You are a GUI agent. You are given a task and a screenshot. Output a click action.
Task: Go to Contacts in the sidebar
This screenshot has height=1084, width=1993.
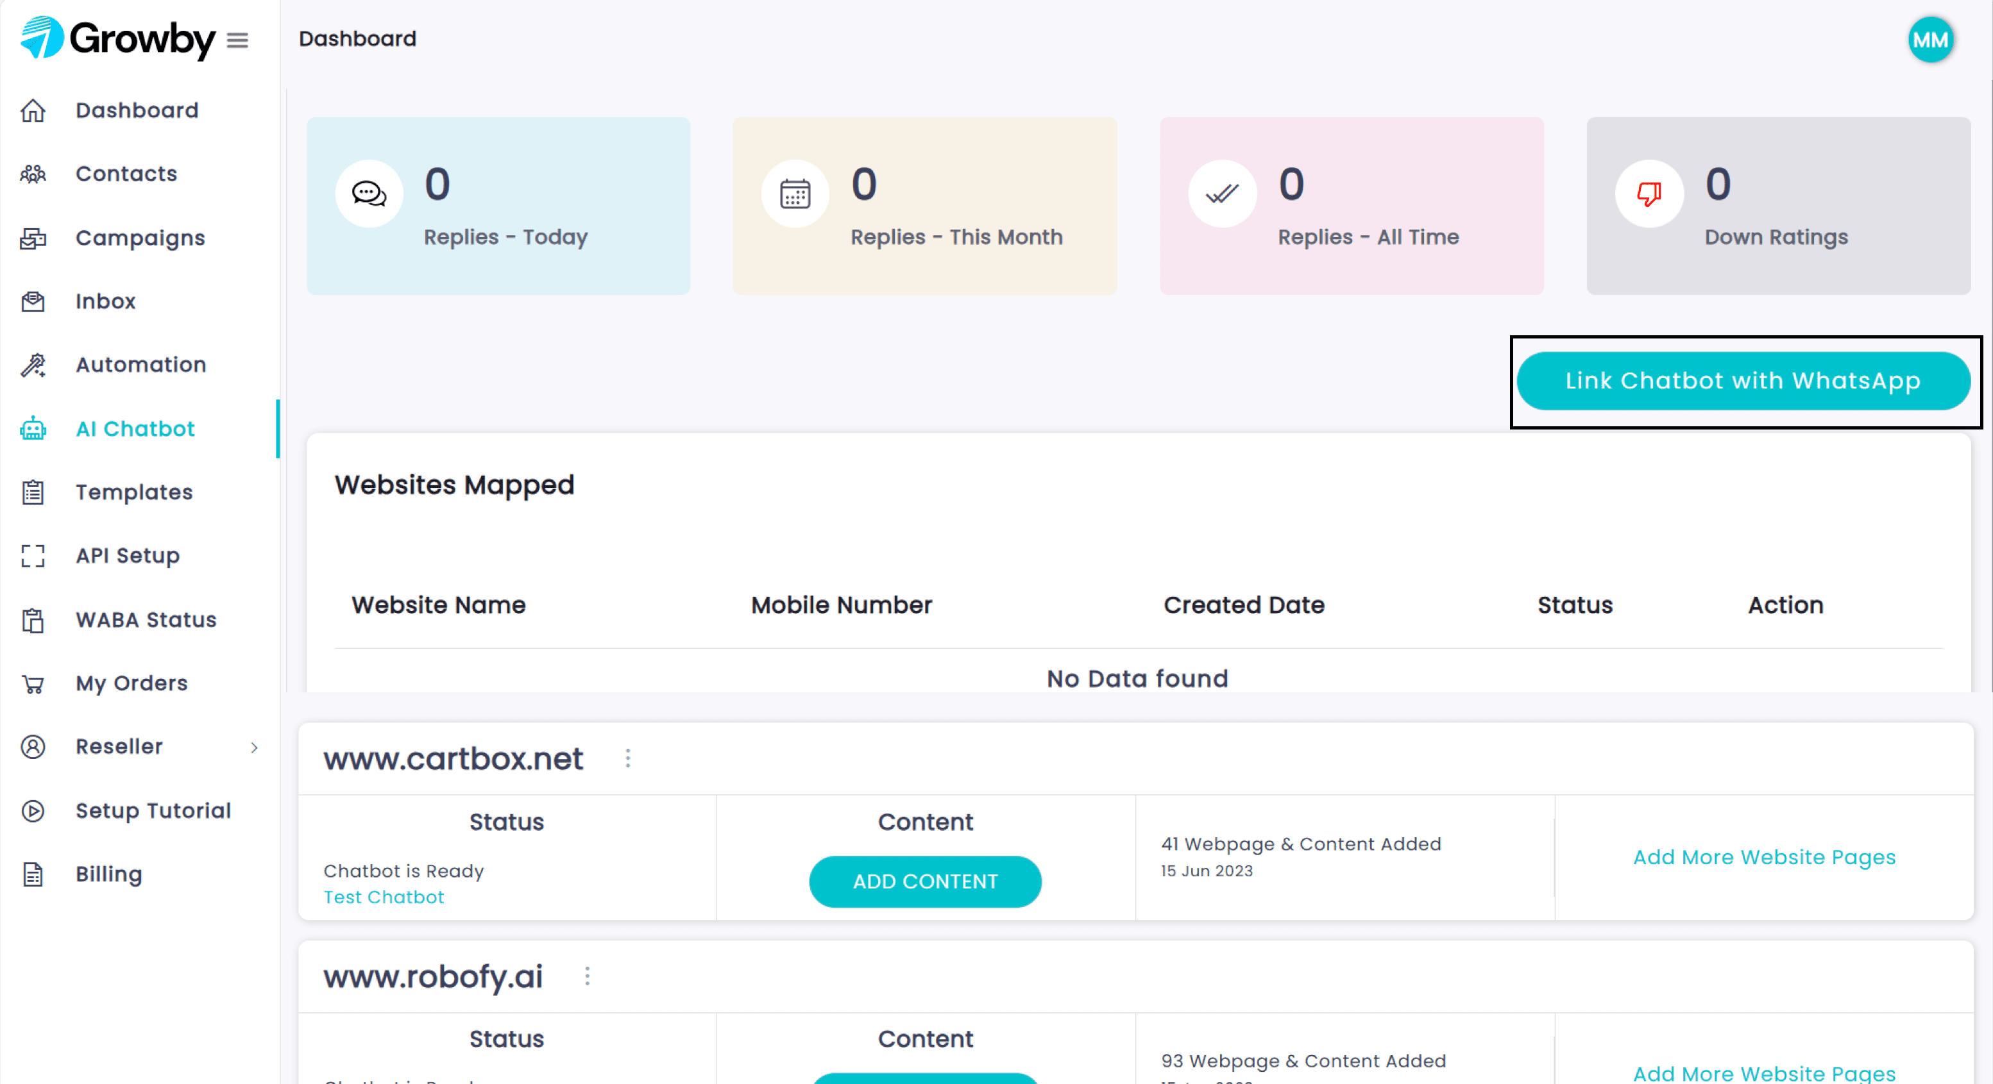point(126,174)
